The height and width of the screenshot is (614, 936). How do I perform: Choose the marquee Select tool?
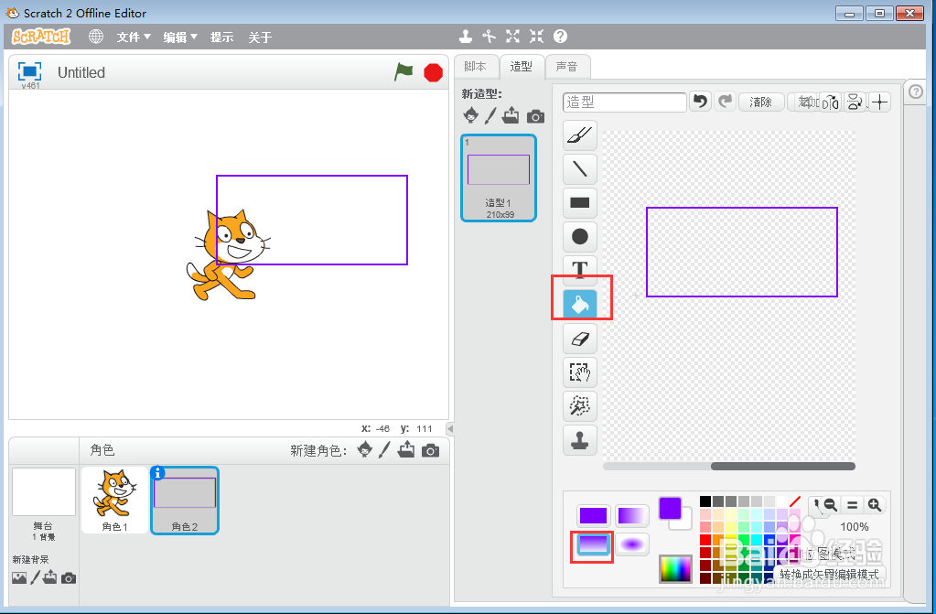(580, 372)
